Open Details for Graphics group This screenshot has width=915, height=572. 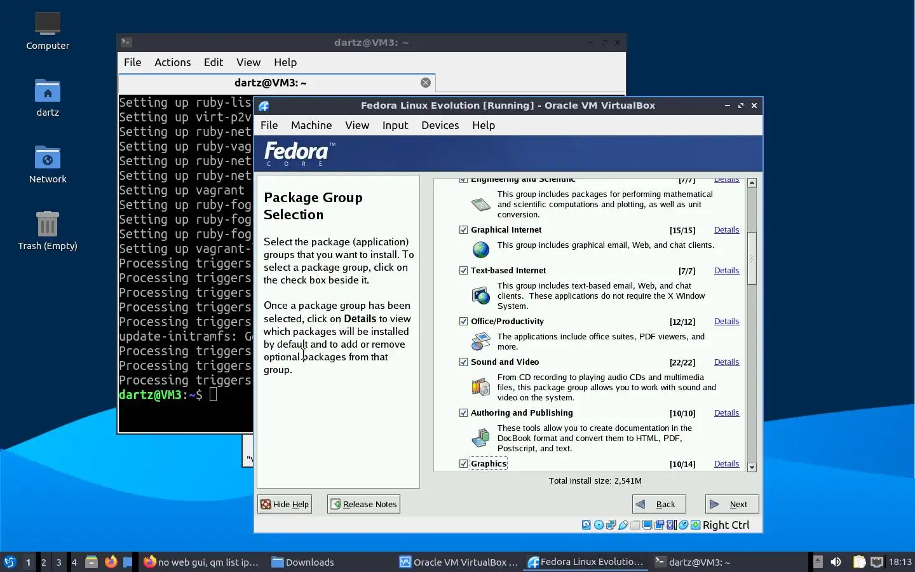tap(726, 463)
